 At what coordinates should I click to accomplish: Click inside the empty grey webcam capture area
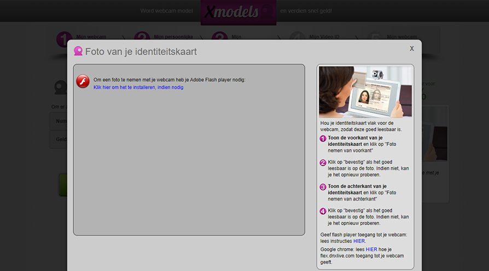coord(189,164)
